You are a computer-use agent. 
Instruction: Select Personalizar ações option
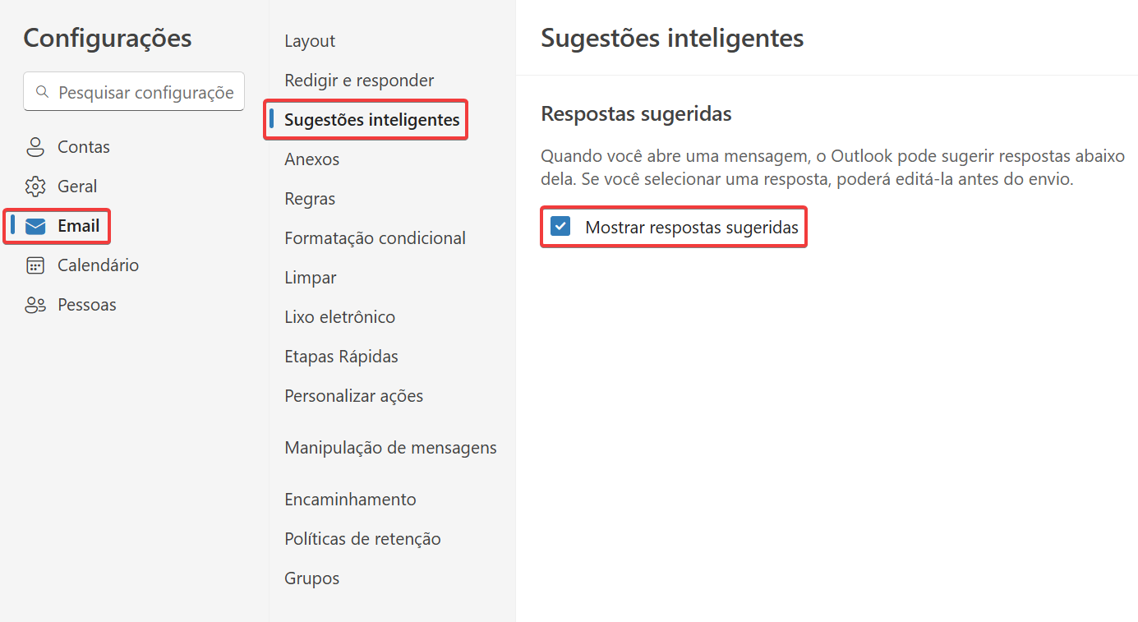354,396
